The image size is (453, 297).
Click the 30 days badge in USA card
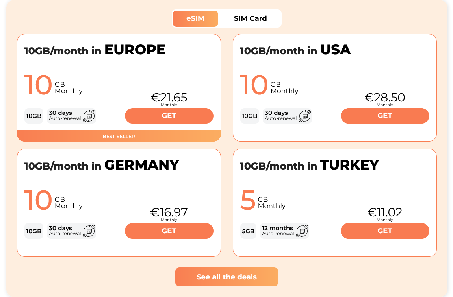[281, 116]
